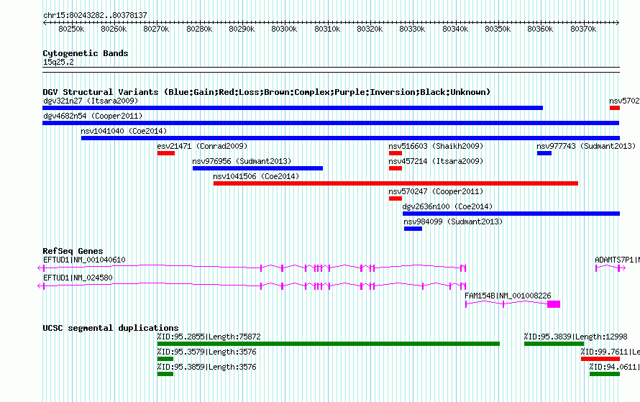Image resolution: width=640 pixels, height=402 pixels.
Task: Click the DGV Structural Variants track title
Action: [x=267, y=92]
